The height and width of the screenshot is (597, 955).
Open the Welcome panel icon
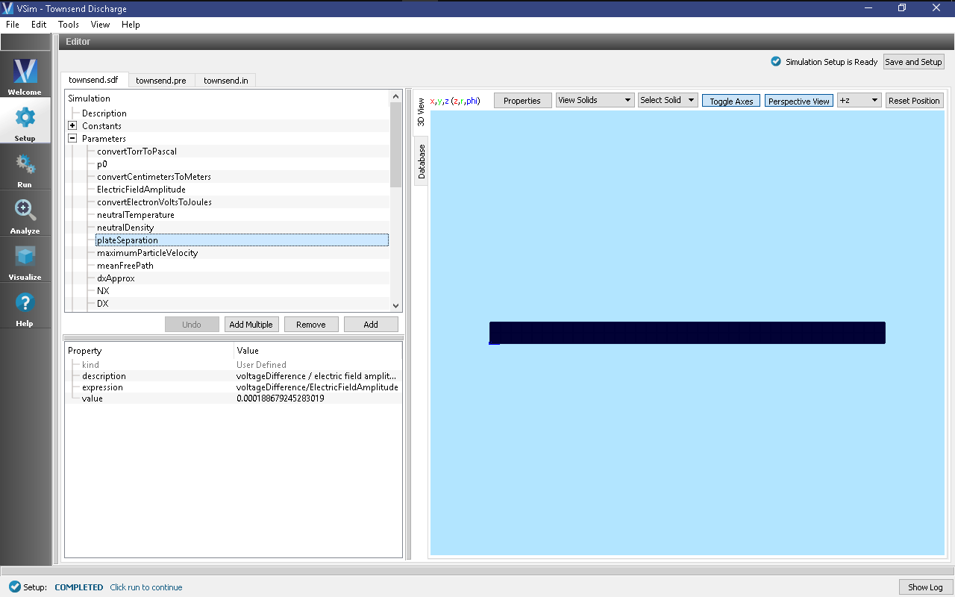tap(25, 73)
